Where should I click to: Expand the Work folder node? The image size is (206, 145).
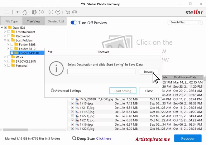(x=5, y=57)
